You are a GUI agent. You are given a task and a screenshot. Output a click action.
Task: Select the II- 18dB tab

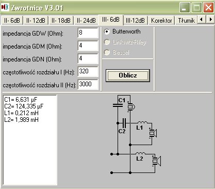[61, 21]
